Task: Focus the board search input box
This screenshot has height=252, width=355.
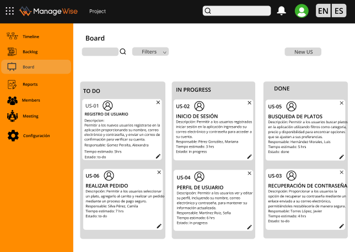Action: (x=100, y=51)
